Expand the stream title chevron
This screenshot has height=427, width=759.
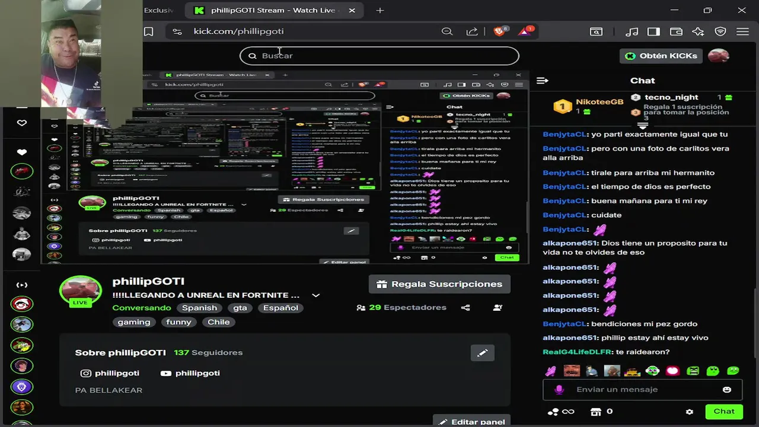(316, 295)
